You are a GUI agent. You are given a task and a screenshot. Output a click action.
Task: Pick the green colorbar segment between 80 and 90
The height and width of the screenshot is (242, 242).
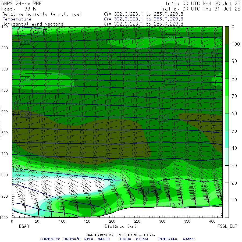tap(227, 70)
